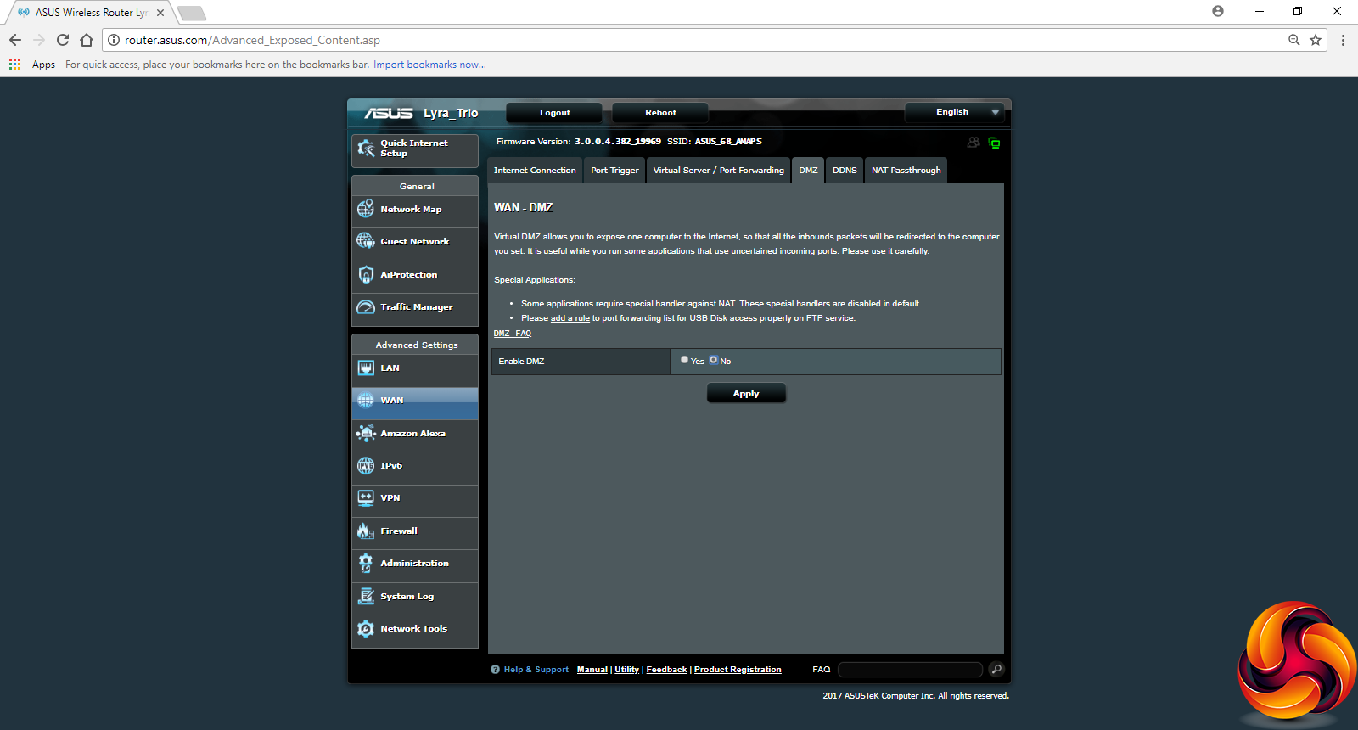The width and height of the screenshot is (1358, 730).
Task: Open a new browser tab
Action: click(x=192, y=13)
